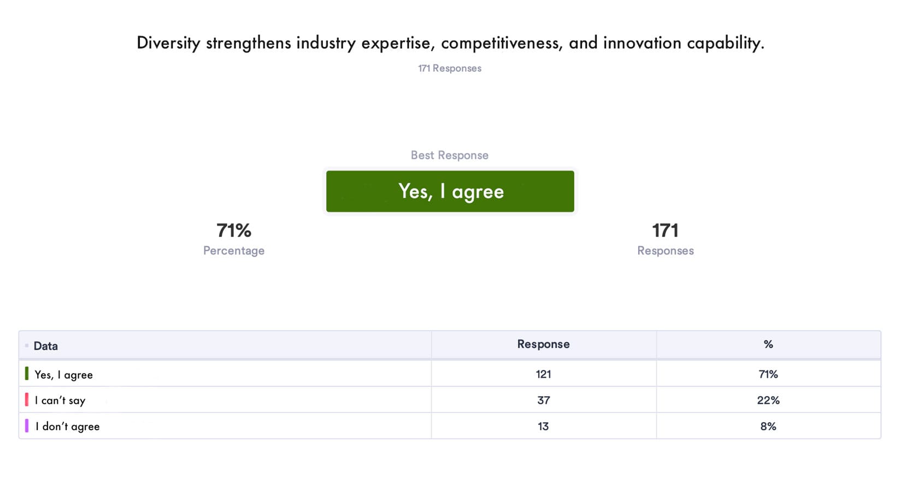Image resolution: width=901 pixels, height=483 pixels.
Task: Click the red color marker for I can't say
Action: pyautogui.click(x=27, y=399)
